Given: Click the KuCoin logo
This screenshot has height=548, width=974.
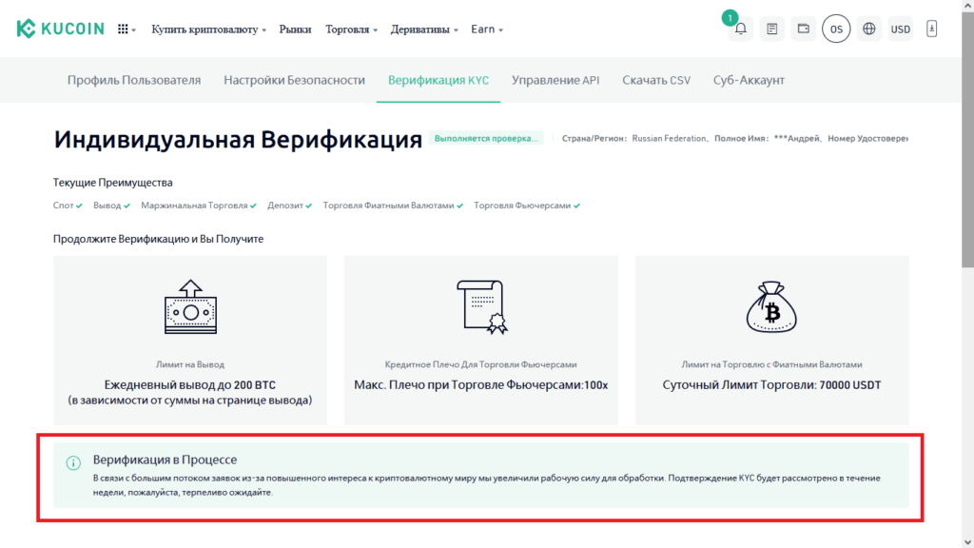Looking at the screenshot, I should [x=60, y=27].
